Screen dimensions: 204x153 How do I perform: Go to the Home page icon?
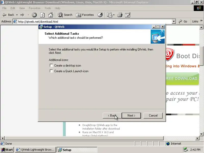(x=50, y=15)
